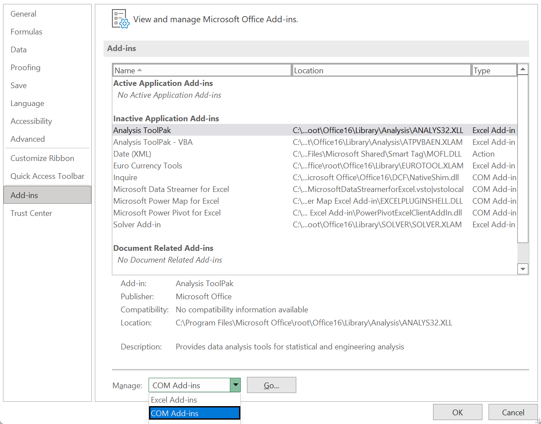The height and width of the screenshot is (424, 541).
Task: Click the scrollbar down arrow
Action: 523,269
